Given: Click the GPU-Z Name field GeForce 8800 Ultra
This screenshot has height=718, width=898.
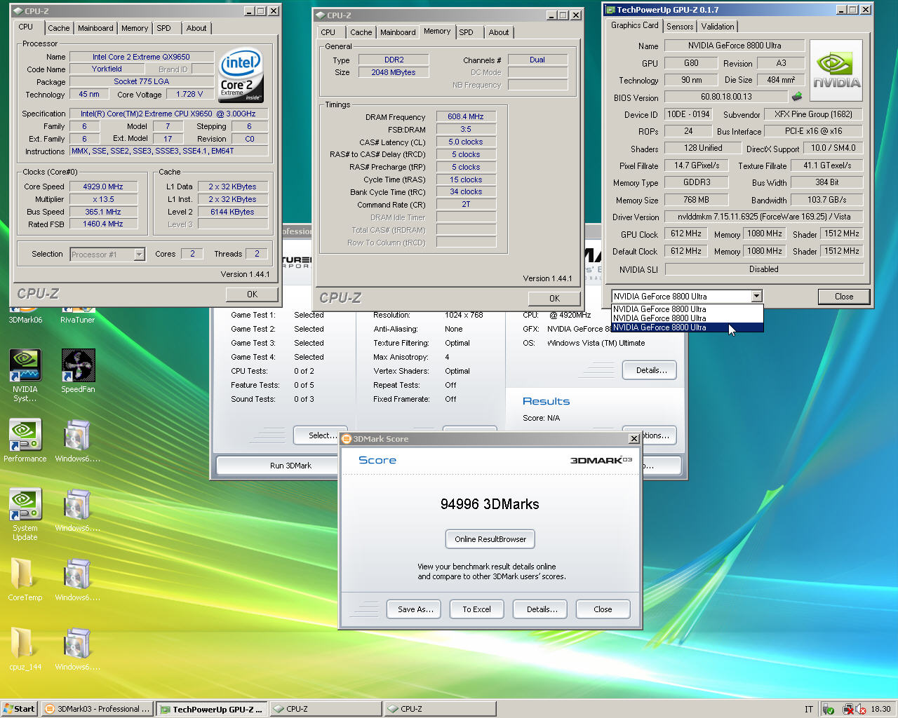Looking at the screenshot, I should tap(734, 46).
